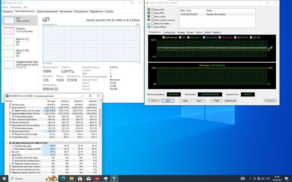Click the РУС input language indicator
This screenshot has height=182, width=292.
(x=268, y=179)
